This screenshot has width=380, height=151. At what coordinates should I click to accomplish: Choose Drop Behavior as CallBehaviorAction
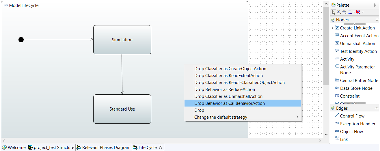pyautogui.click(x=243, y=103)
